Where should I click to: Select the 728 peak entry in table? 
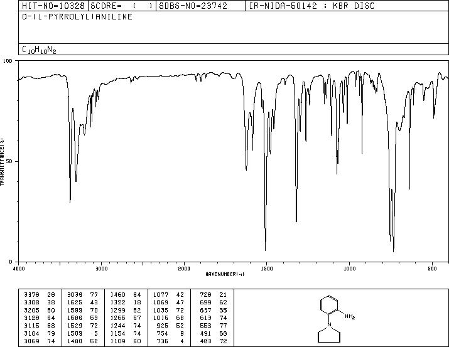pyautogui.click(x=214, y=294)
